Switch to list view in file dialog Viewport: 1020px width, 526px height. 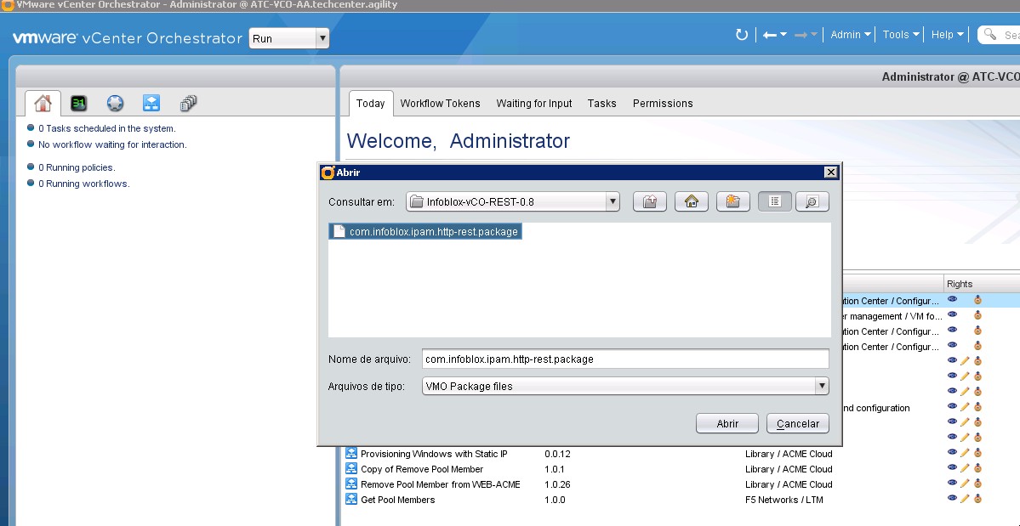(x=774, y=201)
